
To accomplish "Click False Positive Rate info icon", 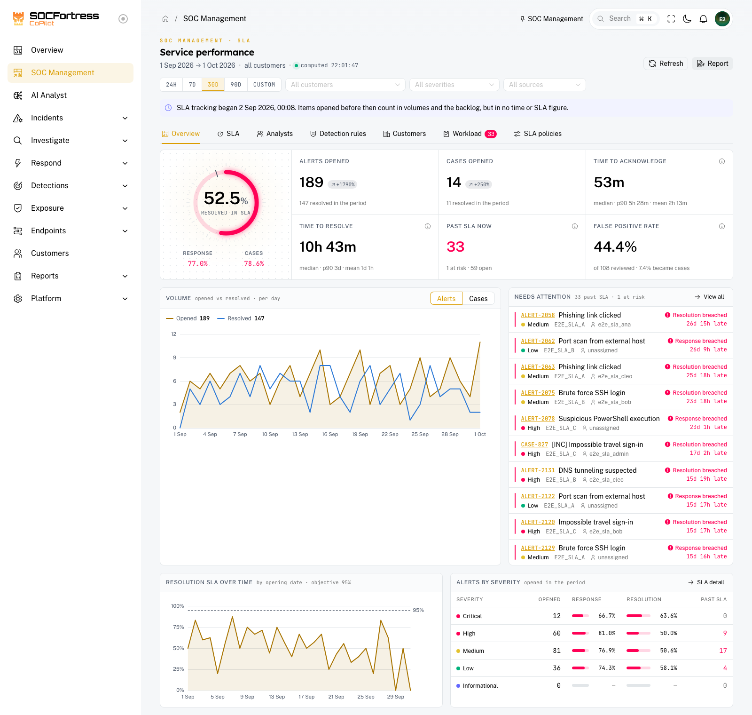I will pyautogui.click(x=722, y=226).
